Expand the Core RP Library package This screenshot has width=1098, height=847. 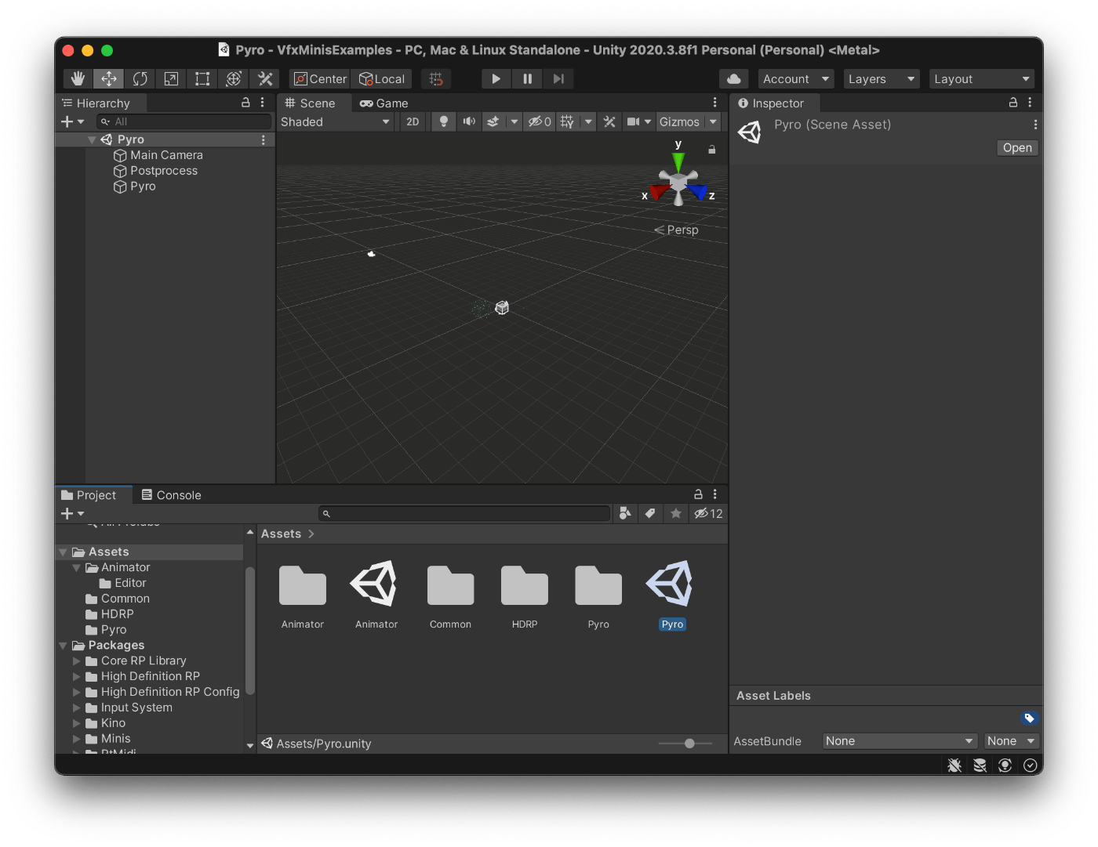(77, 661)
